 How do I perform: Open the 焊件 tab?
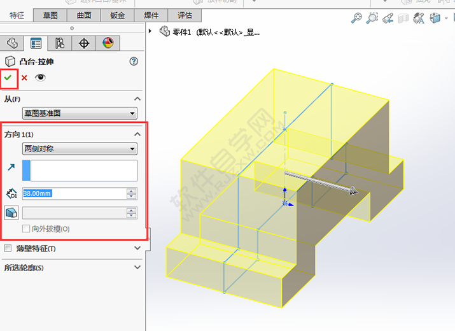[151, 15]
